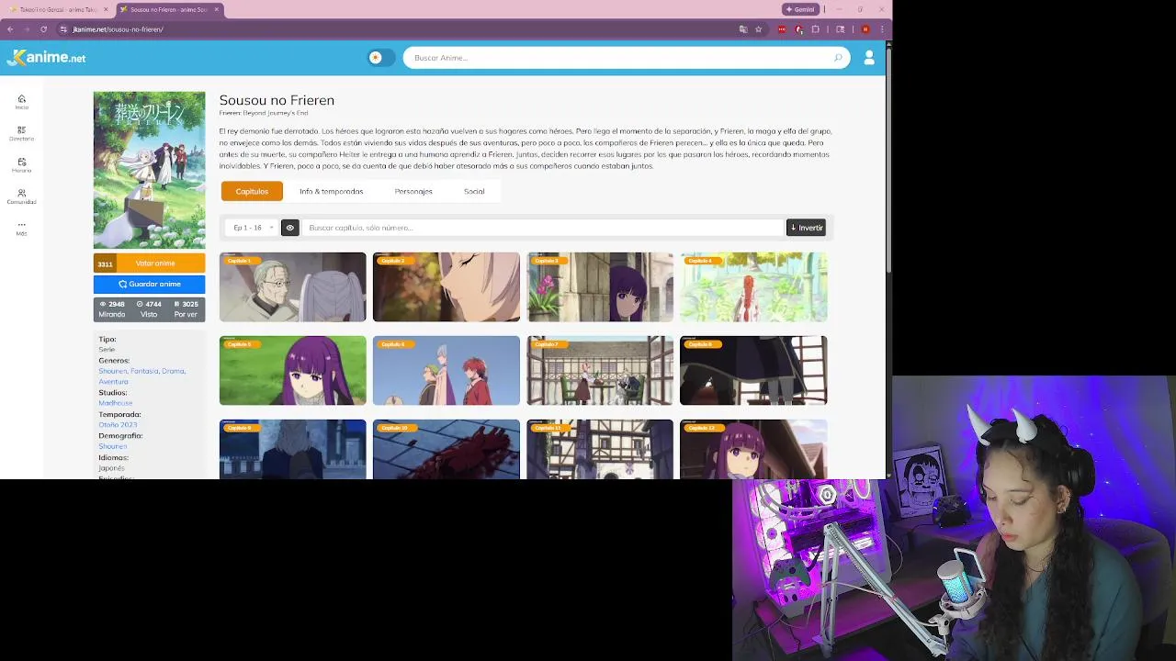Open the Otoño 2023 season link
Image resolution: width=1176 pixels, height=661 pixels.
point(118,425)
